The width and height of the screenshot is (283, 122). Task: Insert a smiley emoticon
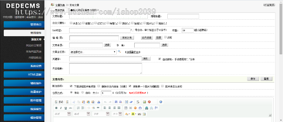135,108
